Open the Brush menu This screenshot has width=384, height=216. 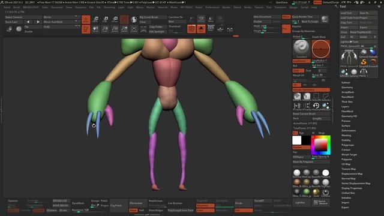[17, 7]
